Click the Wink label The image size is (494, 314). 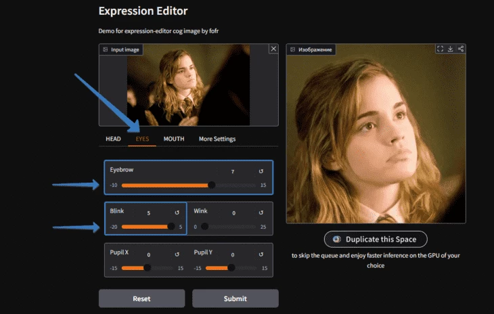tap(200, 211)
